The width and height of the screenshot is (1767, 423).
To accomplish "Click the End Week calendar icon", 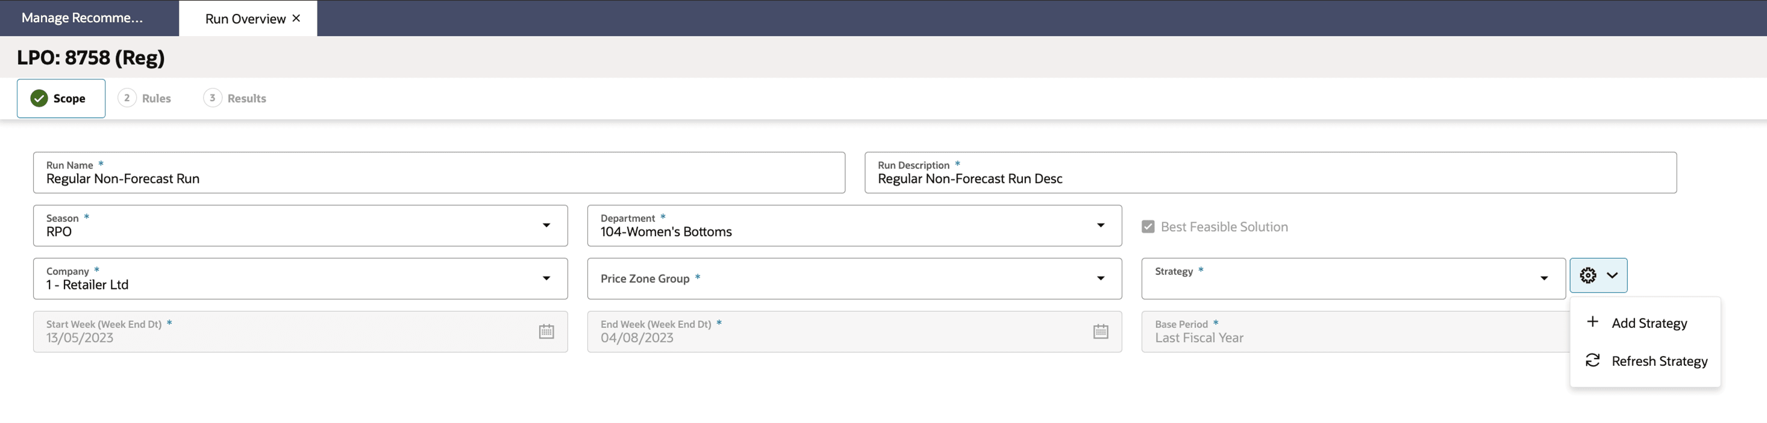I will click(x=1100, y=331).
